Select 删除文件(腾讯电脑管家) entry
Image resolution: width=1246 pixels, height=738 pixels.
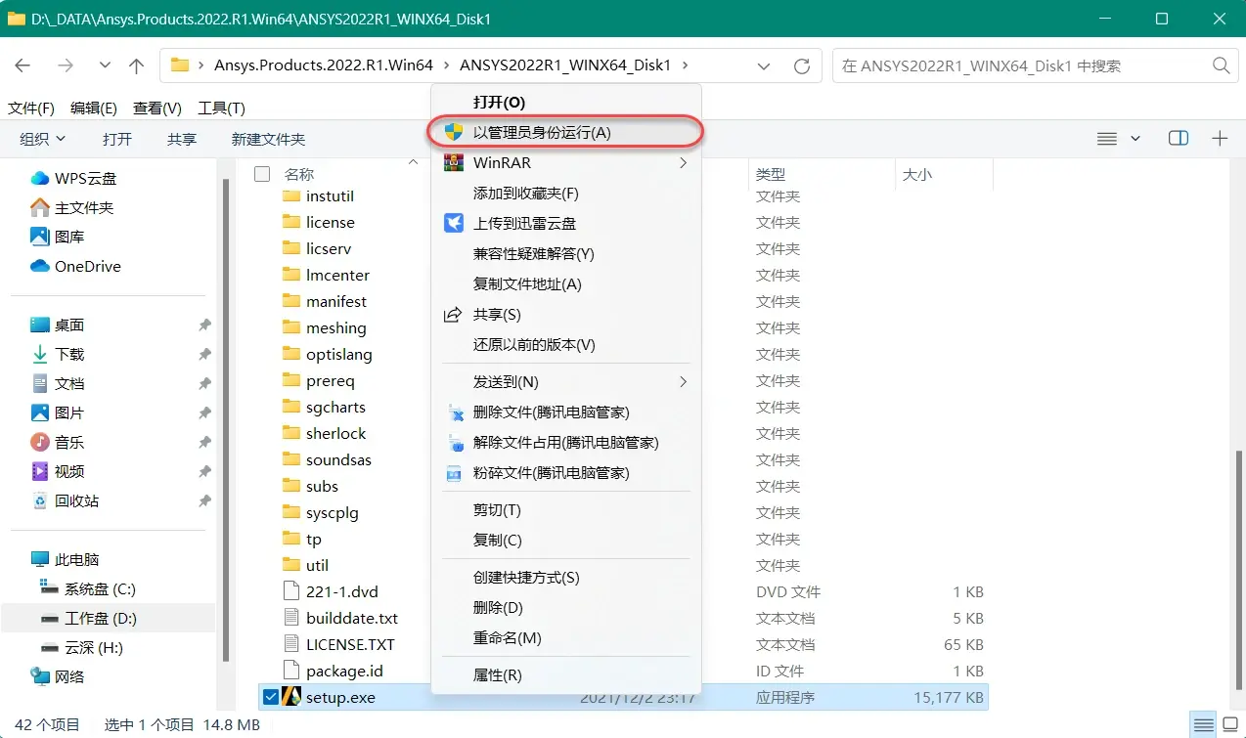coord(565,412)
